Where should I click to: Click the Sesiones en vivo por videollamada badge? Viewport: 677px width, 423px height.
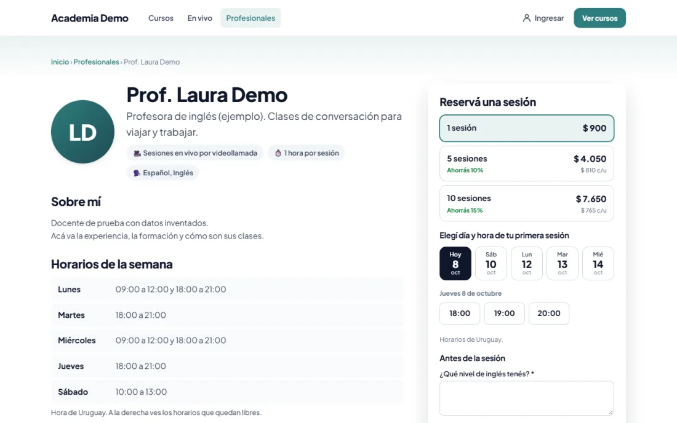click(194, 153)
